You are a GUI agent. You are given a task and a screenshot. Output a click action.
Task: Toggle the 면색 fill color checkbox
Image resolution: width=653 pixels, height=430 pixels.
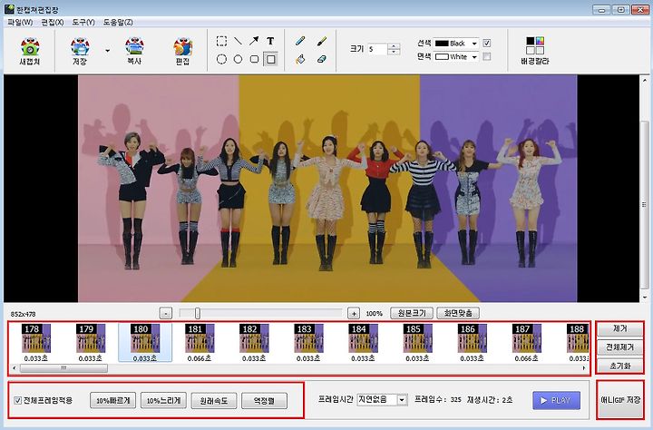[486, 56]
